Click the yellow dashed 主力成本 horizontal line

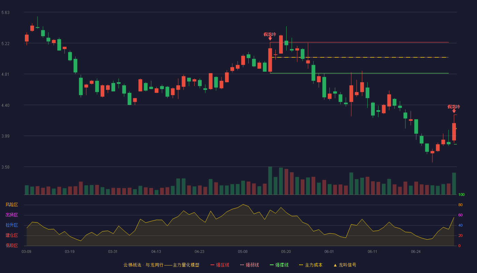pos(359,57)
